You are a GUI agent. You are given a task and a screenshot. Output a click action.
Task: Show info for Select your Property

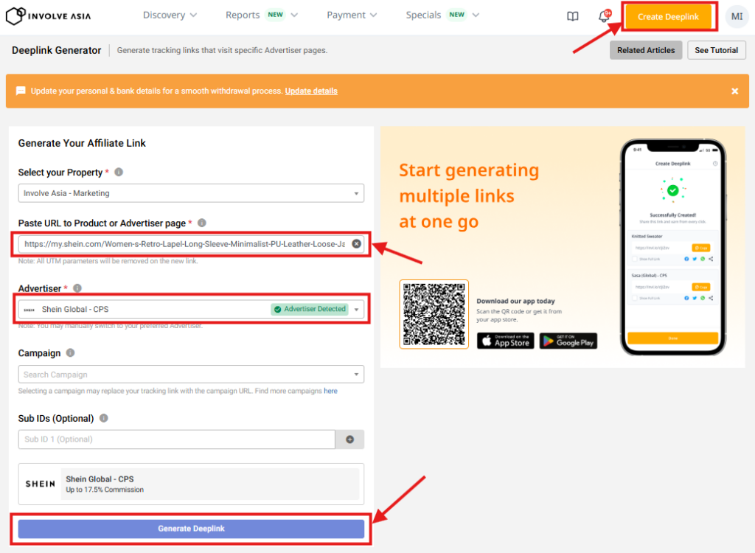(119, 173)
